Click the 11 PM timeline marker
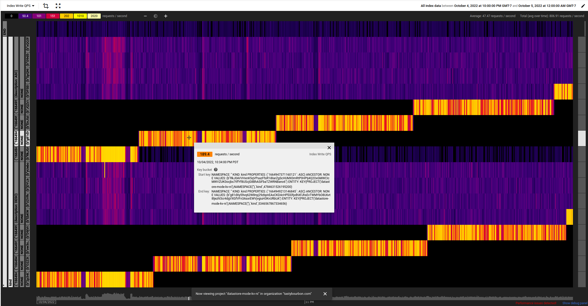588x306 pixels. point(309,302)
